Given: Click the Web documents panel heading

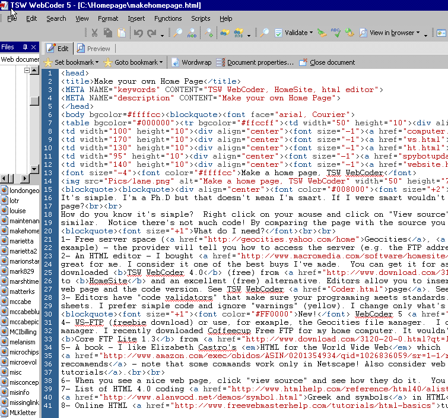Looking at the screenshot, I should 20,59.
